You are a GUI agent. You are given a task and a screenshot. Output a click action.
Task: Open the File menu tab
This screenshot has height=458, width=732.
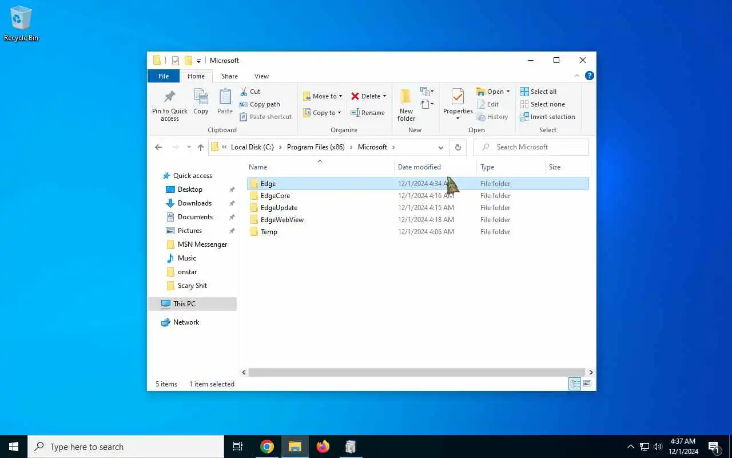click(x=164, y=76)
